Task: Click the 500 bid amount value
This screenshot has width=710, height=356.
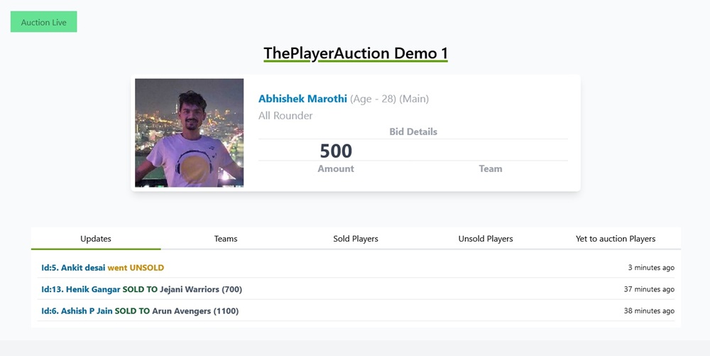Action: point(336,151)
